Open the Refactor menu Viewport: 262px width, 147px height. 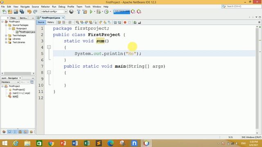tap(45, 7)
